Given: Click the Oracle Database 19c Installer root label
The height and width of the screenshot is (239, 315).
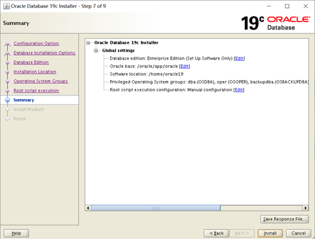Looking at the screenshot, I should coord(126,43).
